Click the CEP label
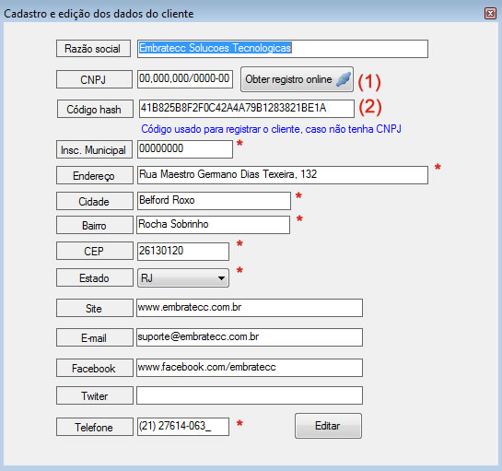This screenshot has height=471, width=502. [x=95, y=251]
